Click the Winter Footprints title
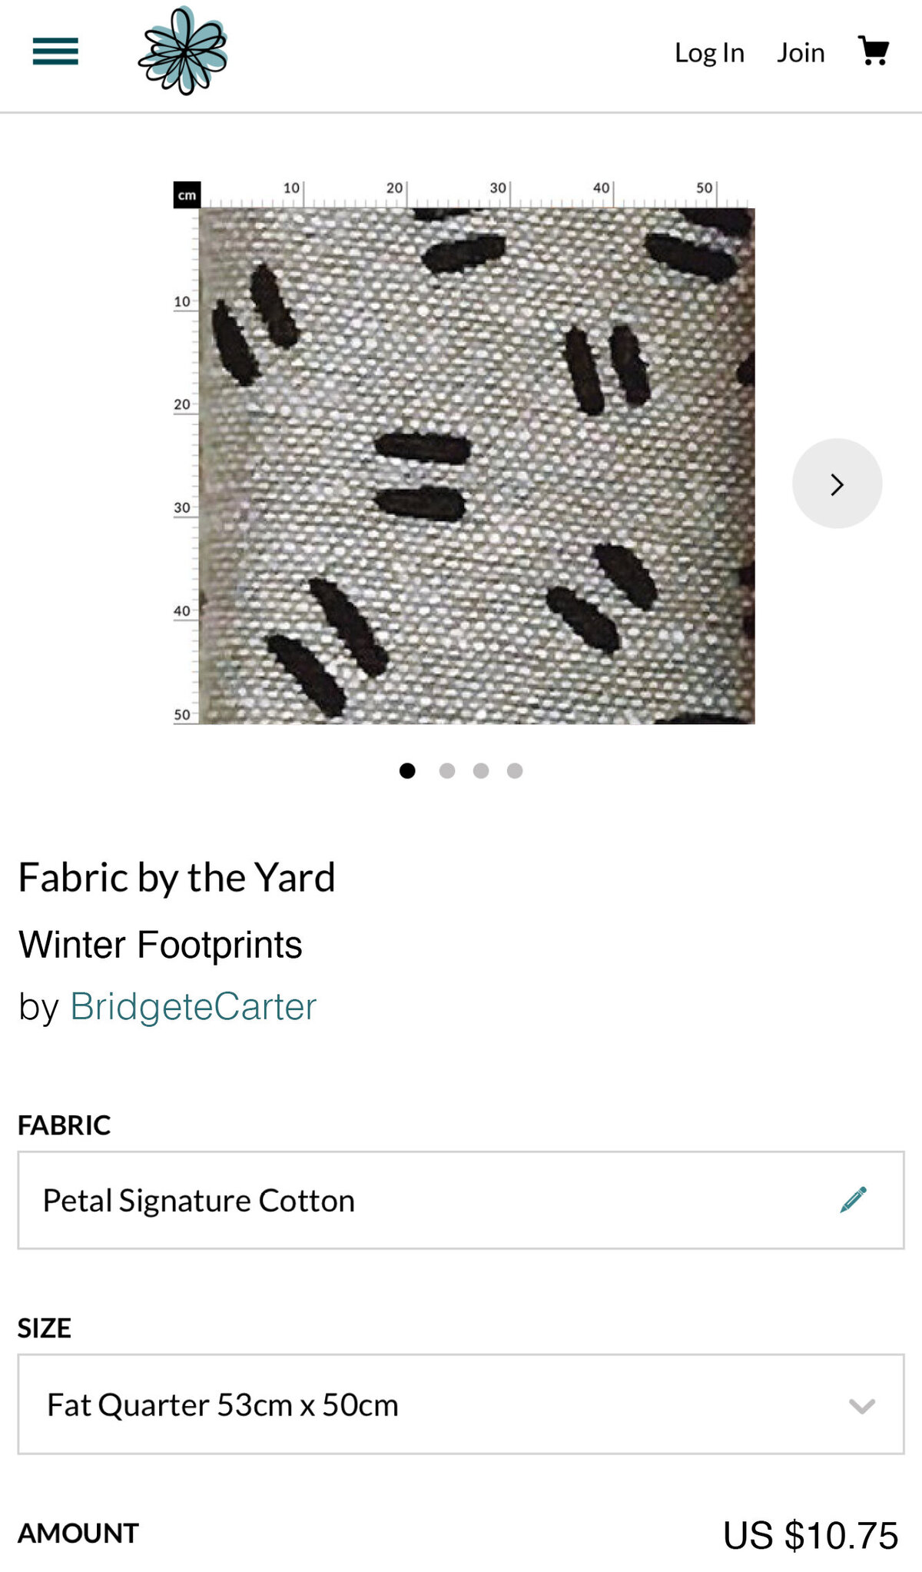Viewport: 922px width, 1572px height. [x=161, y=945]
